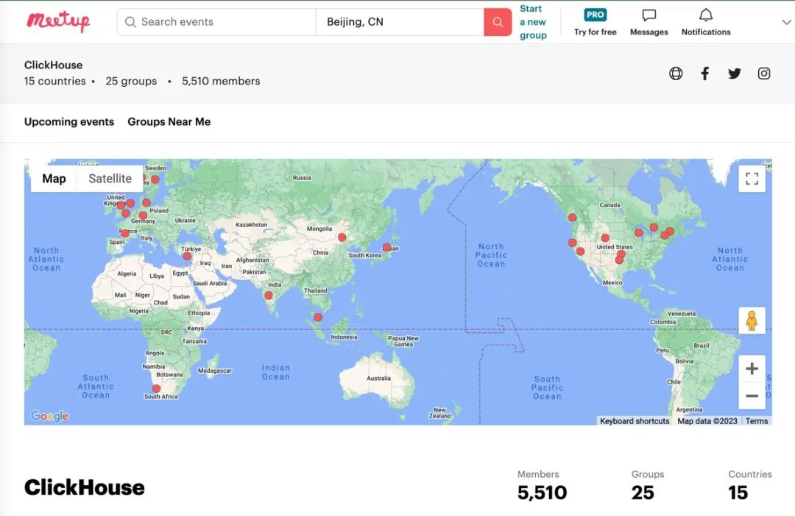
Task: Click the red marker in France
Action: coord(124,234)
